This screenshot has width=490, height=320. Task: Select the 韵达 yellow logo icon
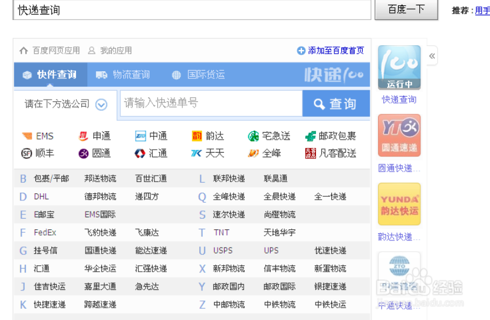(197, 136)
